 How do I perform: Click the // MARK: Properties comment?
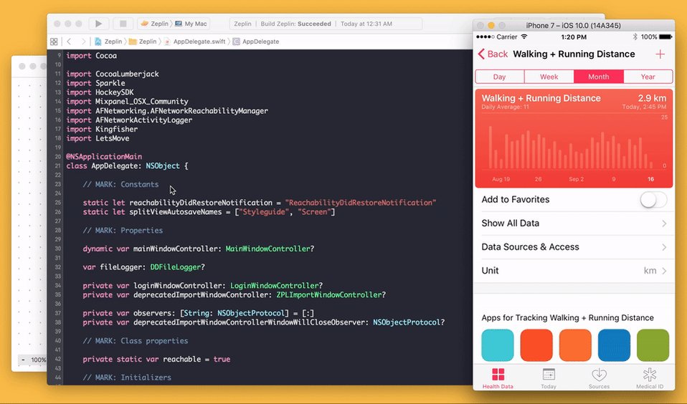(123, 230)
